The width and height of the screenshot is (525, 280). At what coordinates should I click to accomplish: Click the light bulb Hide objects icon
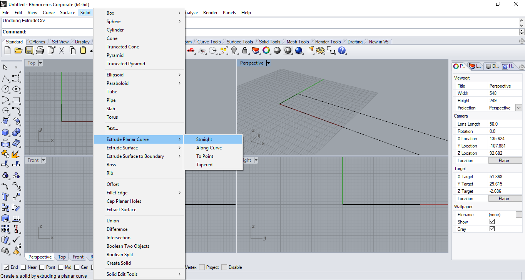click(x=234, y=51)
